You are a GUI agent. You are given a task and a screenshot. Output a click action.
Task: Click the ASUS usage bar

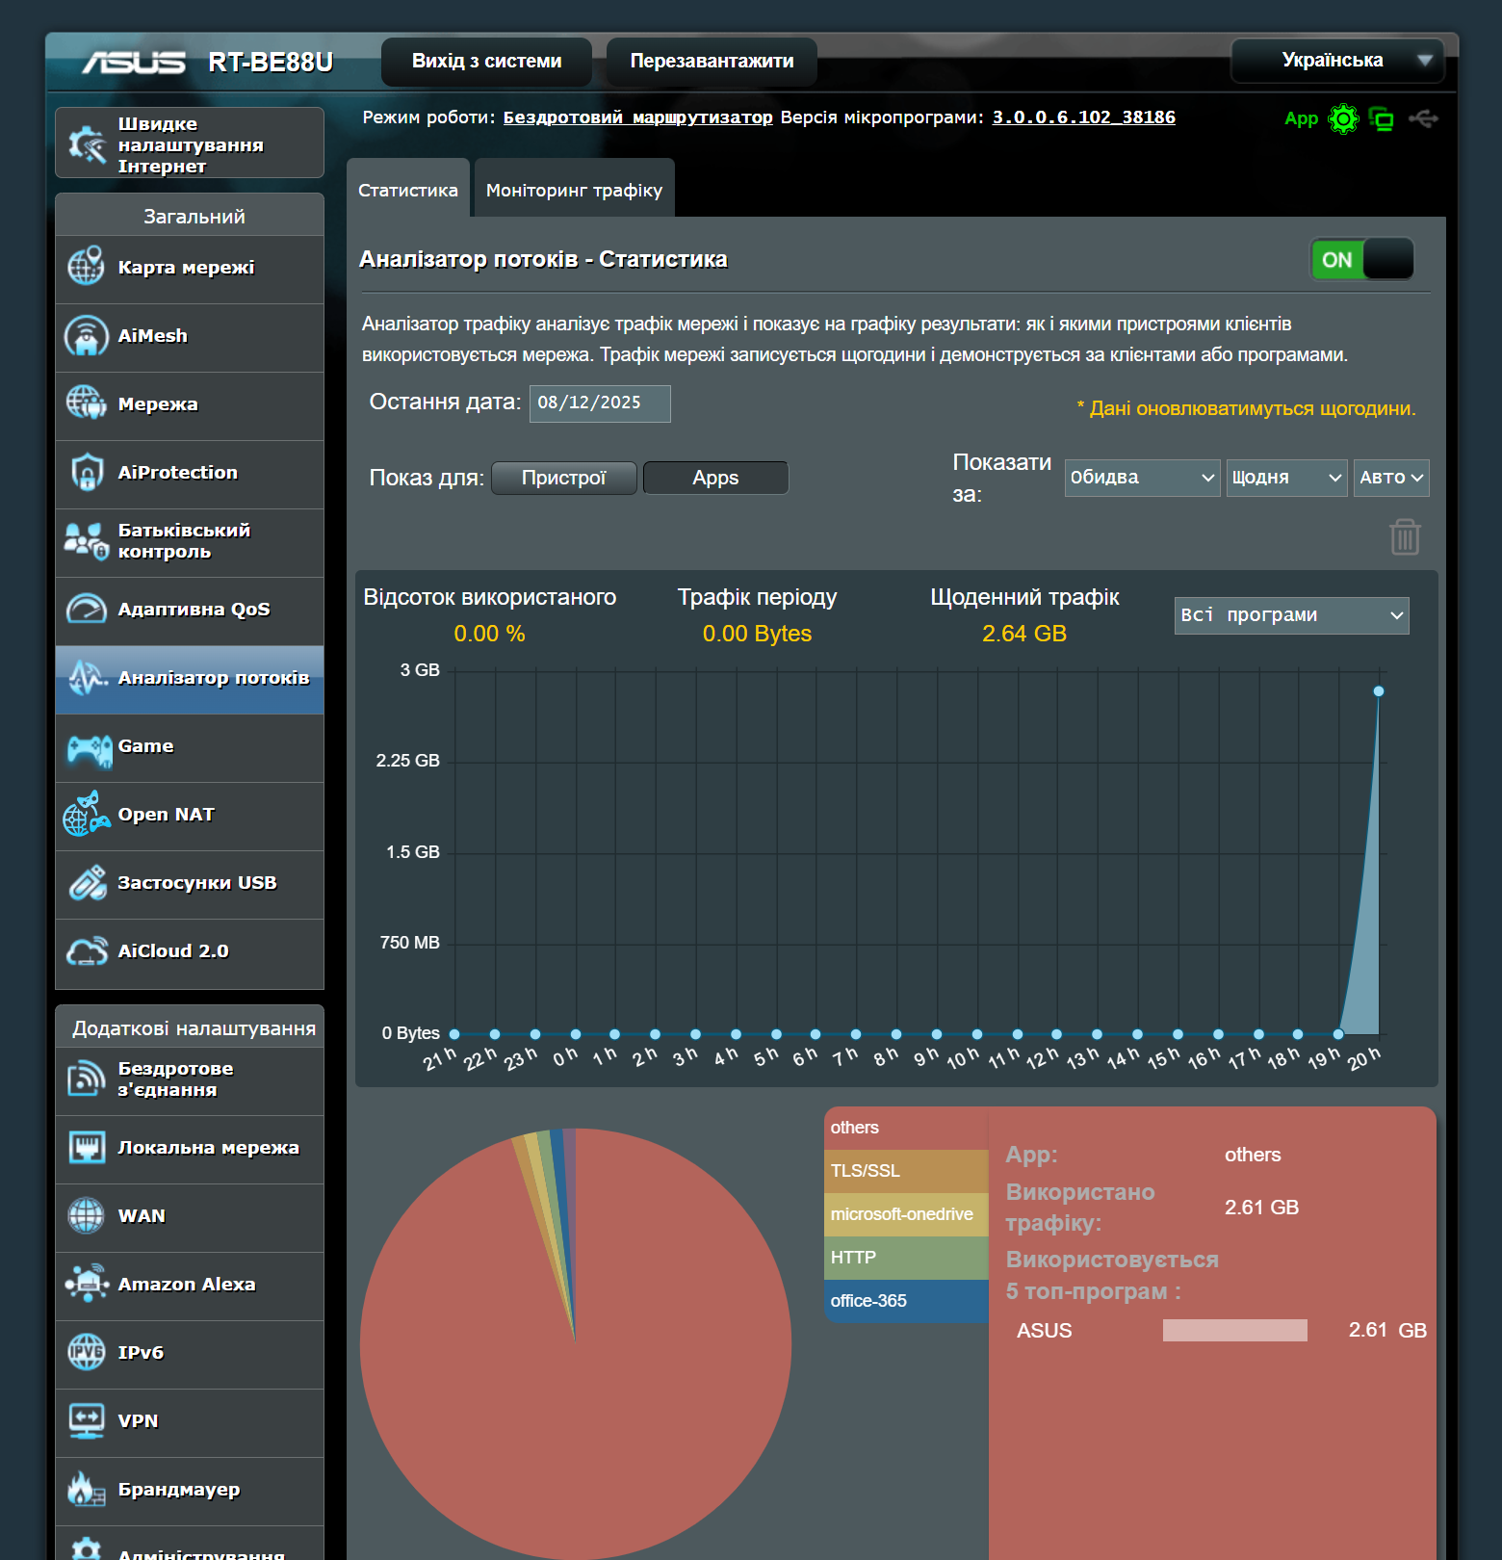coord(1235,1330)
